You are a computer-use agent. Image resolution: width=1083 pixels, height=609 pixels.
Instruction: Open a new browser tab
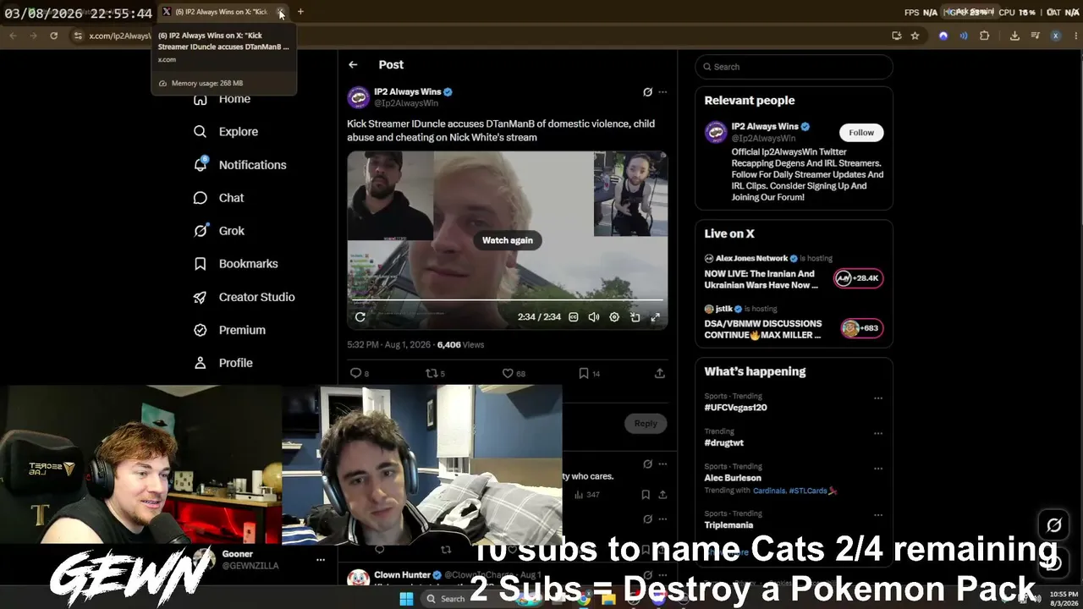coord(300,12)
